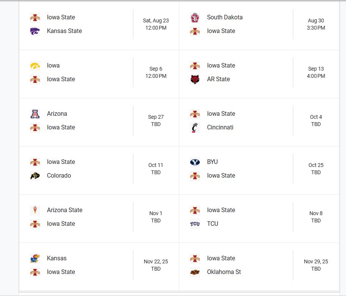Click the Kansas State Wildcats logo
The height and width of the screenshot is (296, 346).
(x=35, y=31)
